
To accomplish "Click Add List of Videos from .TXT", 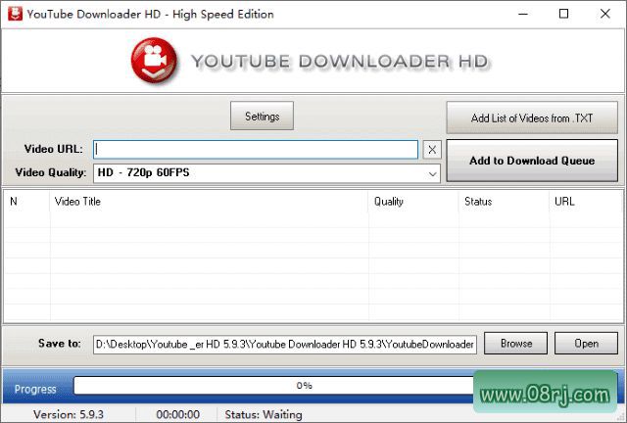I will [532, 118].
